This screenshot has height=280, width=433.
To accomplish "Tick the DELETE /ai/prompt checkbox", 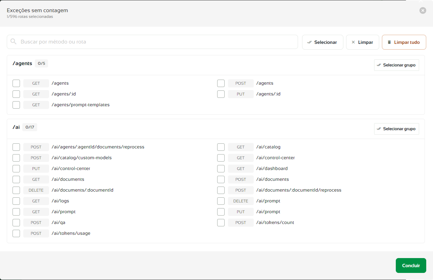I will click(x=221, y=201).
